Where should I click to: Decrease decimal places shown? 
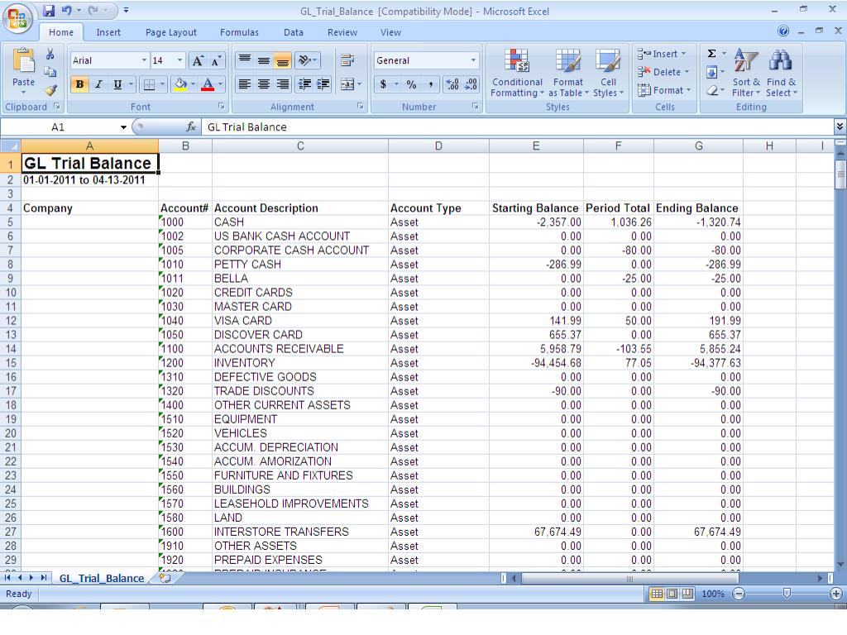pos(471,84)
